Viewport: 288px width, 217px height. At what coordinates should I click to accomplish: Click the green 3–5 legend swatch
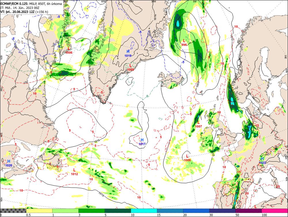click(92, 211)
